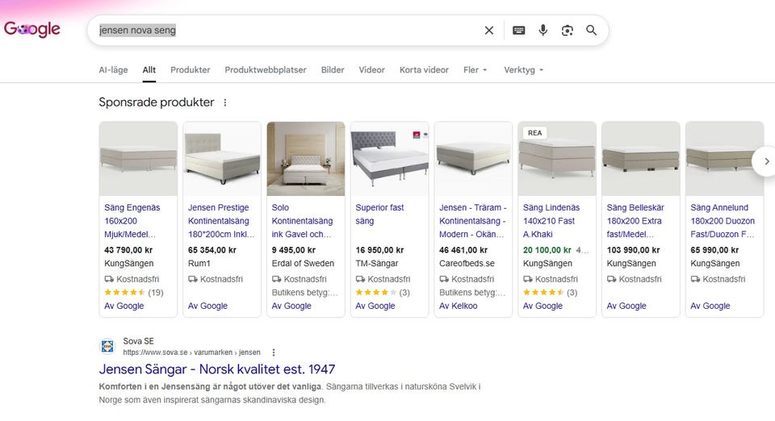Click inside the search text field
Viewport: 775px width, 421px height.
(287, 30)
